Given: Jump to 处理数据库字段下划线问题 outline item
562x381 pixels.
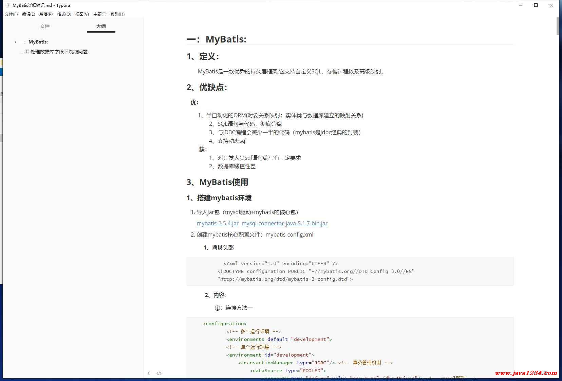Looking at the screenshot, I should 53,52.
